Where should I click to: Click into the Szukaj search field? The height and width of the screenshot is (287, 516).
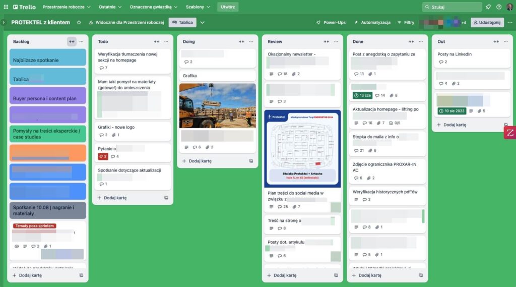click(452, 7)
